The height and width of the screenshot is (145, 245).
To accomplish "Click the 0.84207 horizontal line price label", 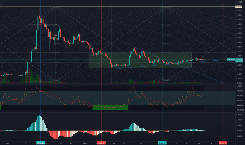I will click(239, 7).
